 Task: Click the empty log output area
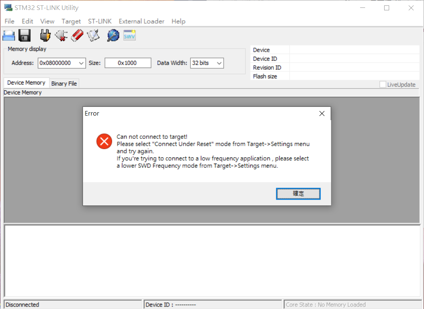pyautogui.click(x=212, y=261)
